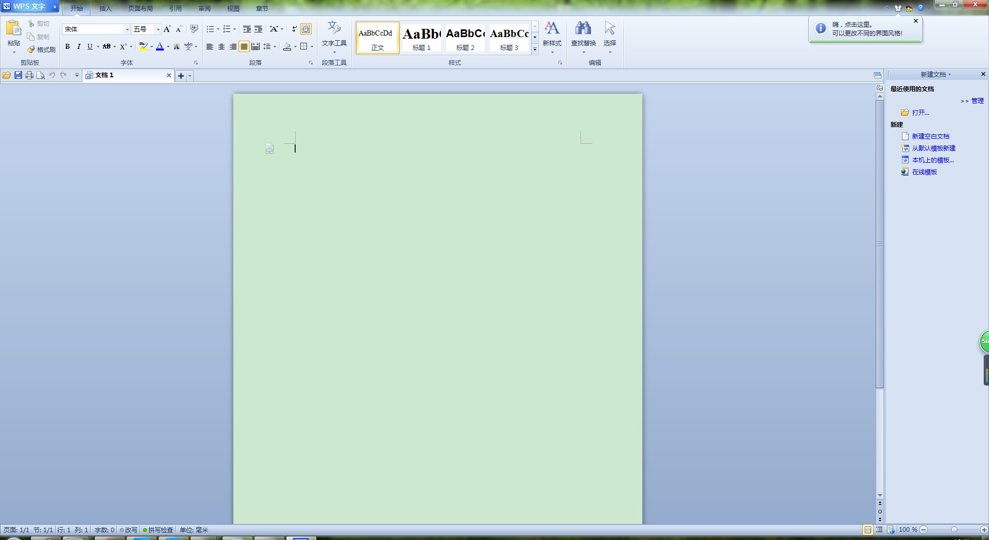Image resolution: width=989 pixels, height=540 pixels.
Task: Toggle spell check (拼写检查) in status bar
Action: (x=158, y=530)
